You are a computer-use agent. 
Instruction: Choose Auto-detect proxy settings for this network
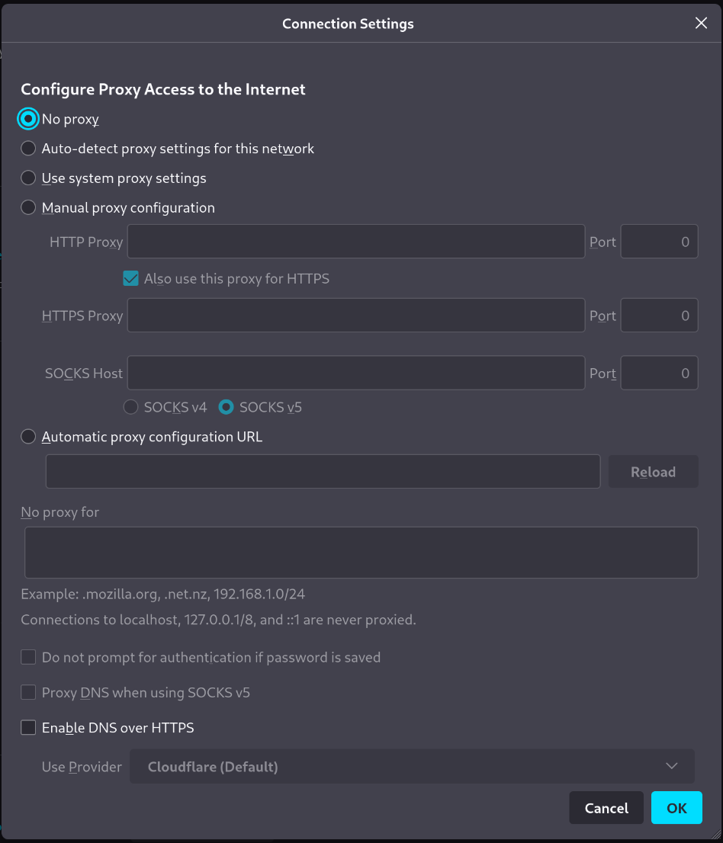(28, 148)
